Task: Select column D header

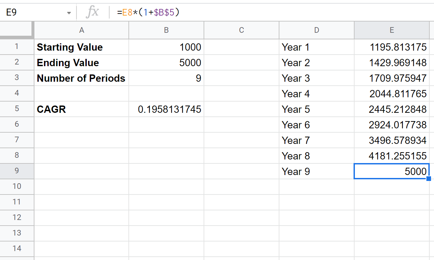Action: pos(316,30)
